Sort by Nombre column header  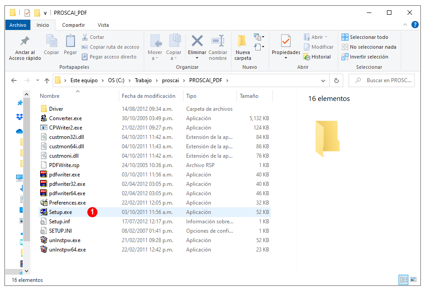pos(50,96)
